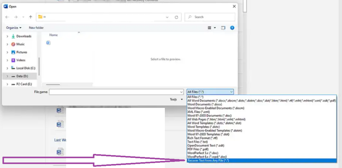Choose WordPerfect 6.x (*.wpd;*.doc)
This screenshot has height=168, width=342.
coord(261,156)
